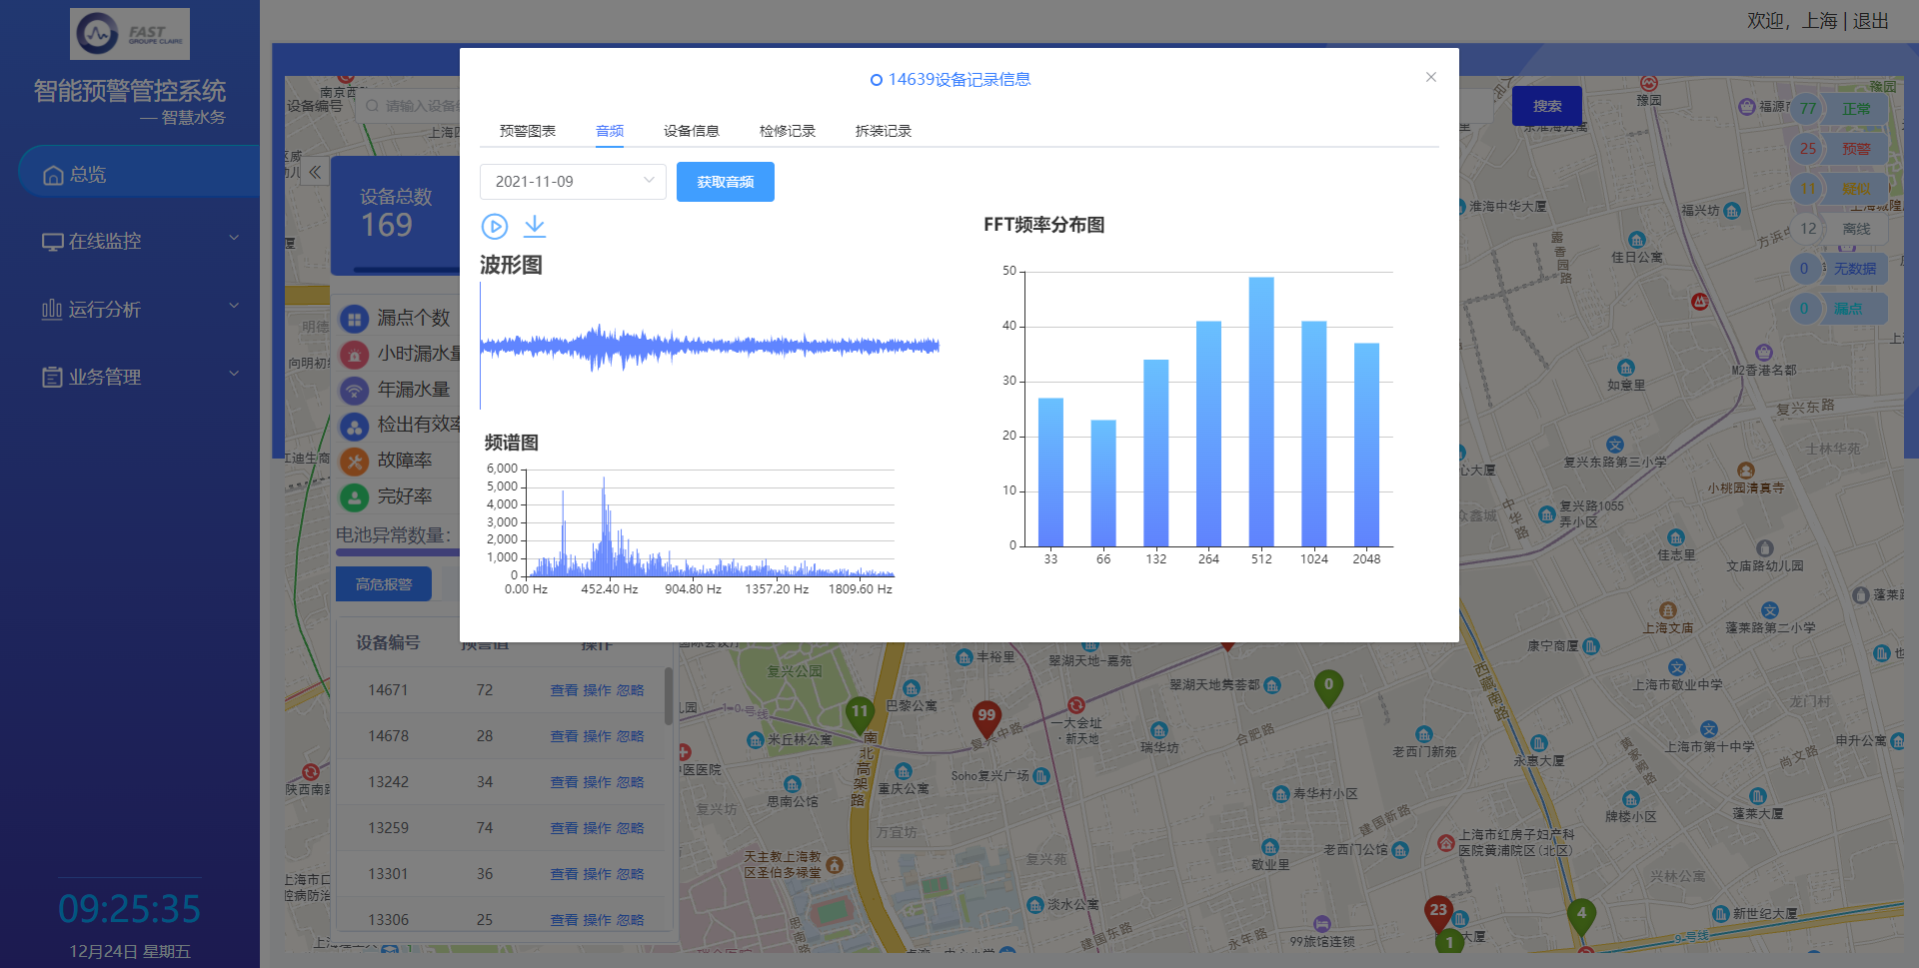Screen dimensions: 1919x968
Task: Click the 总览 home icon
Action: point(53,176)
